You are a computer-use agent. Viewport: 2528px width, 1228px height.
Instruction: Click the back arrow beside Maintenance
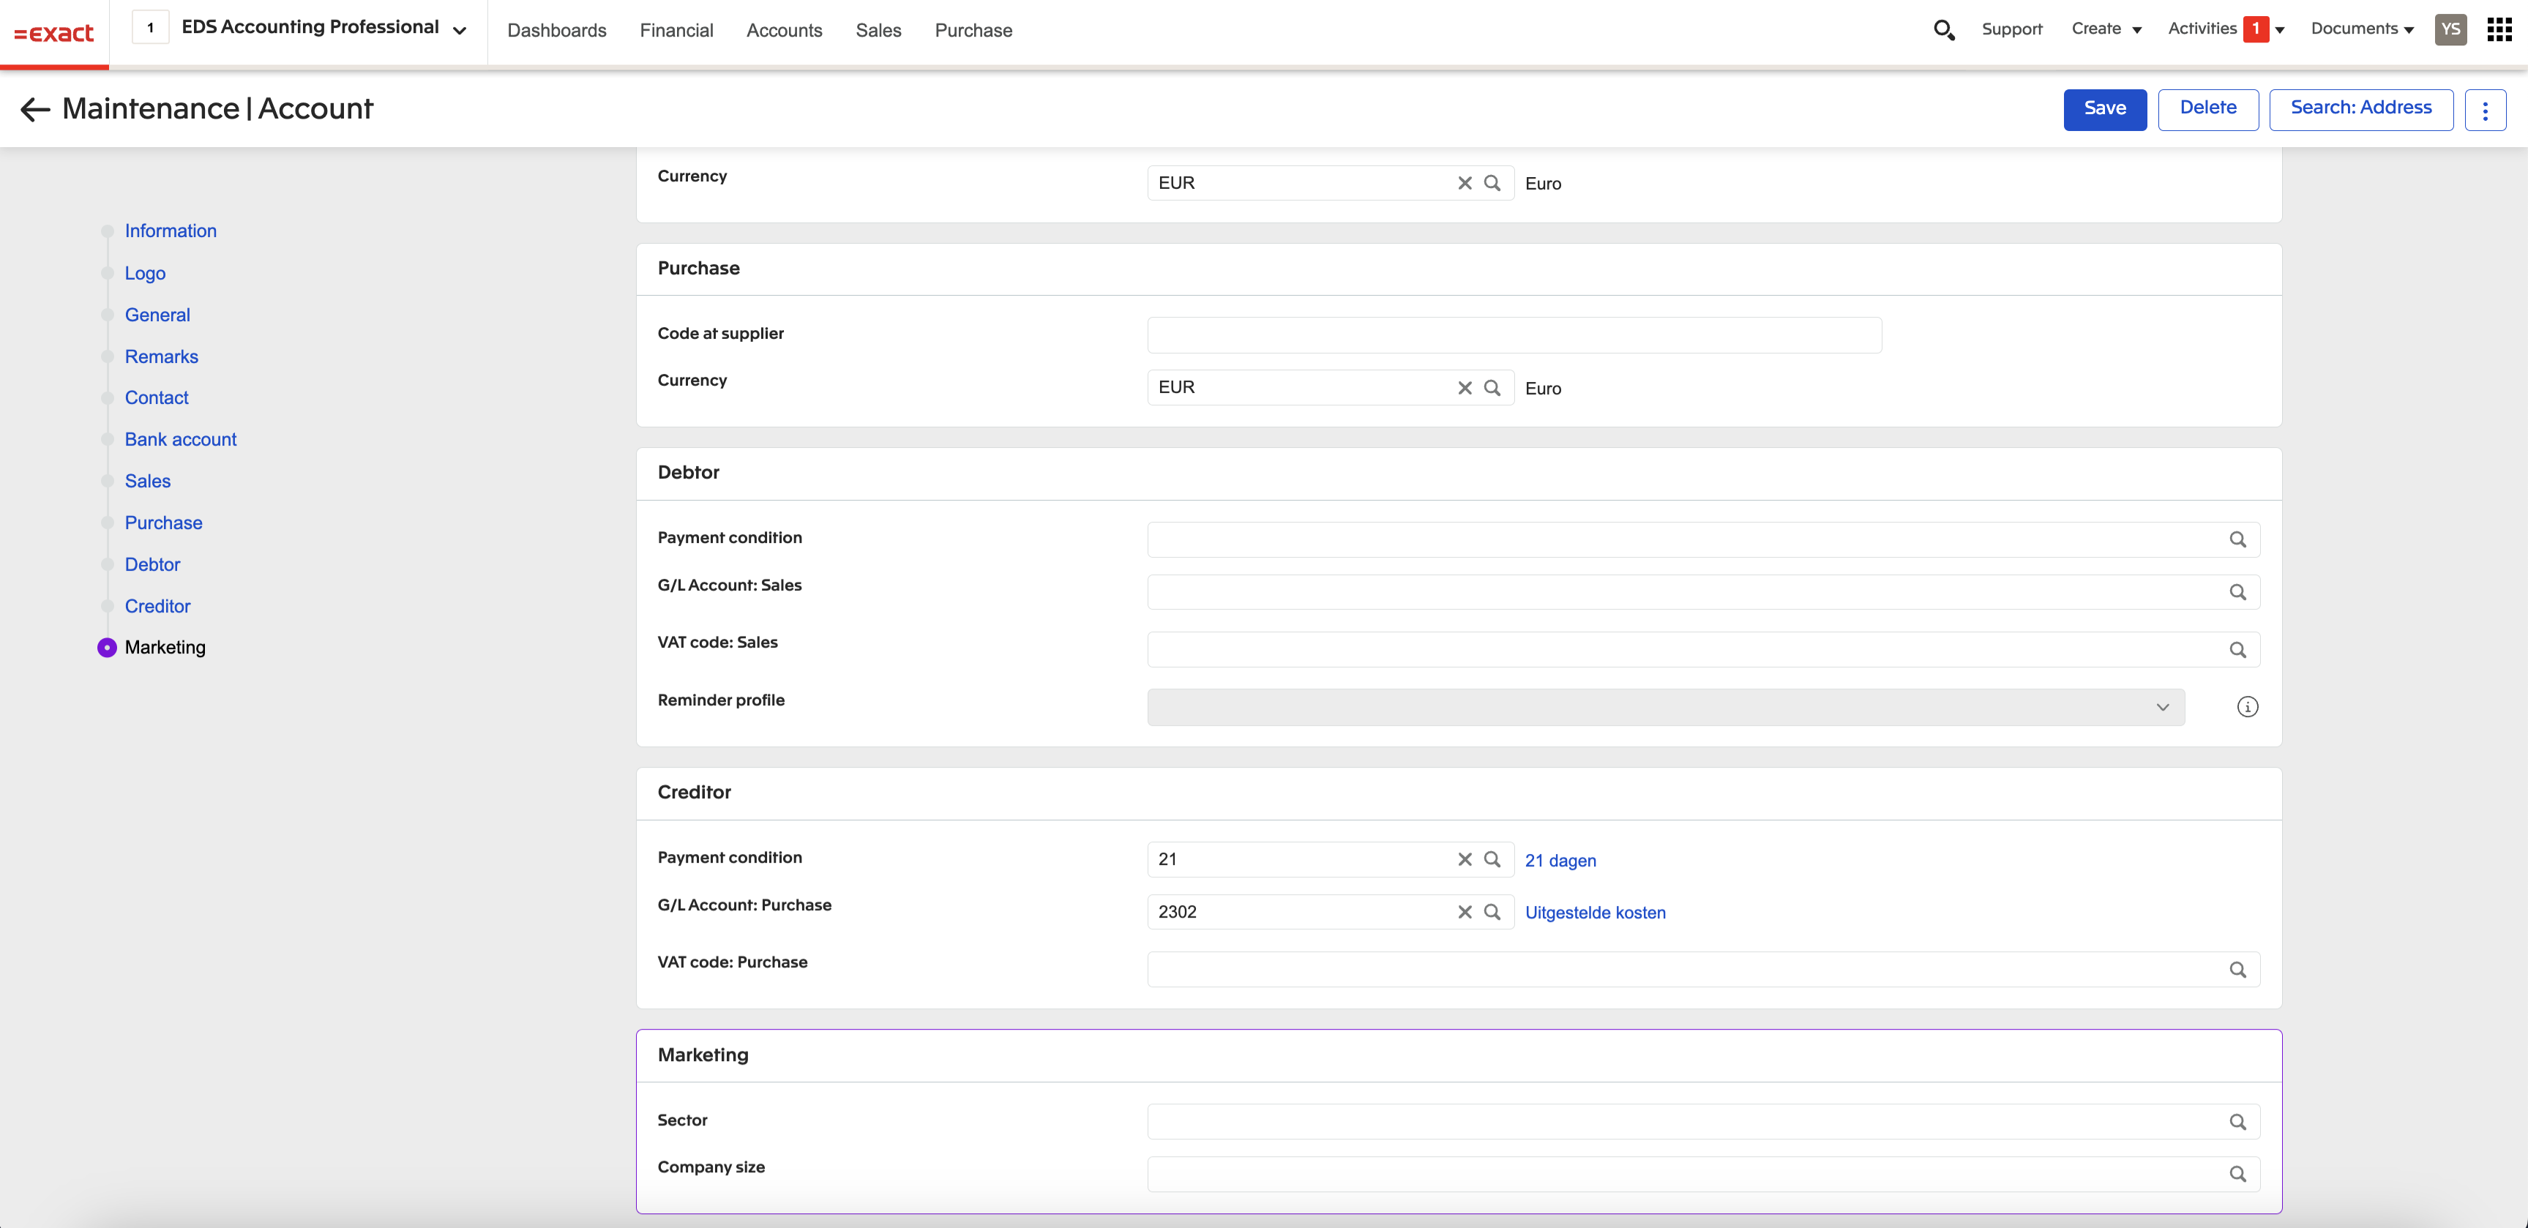35,109
